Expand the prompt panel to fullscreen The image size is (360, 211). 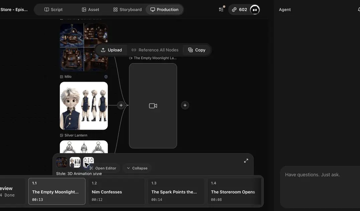tap(246, 161)
